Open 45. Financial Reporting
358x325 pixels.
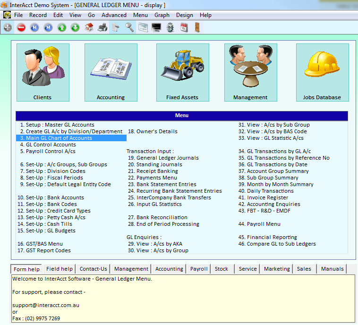point(268,237)
